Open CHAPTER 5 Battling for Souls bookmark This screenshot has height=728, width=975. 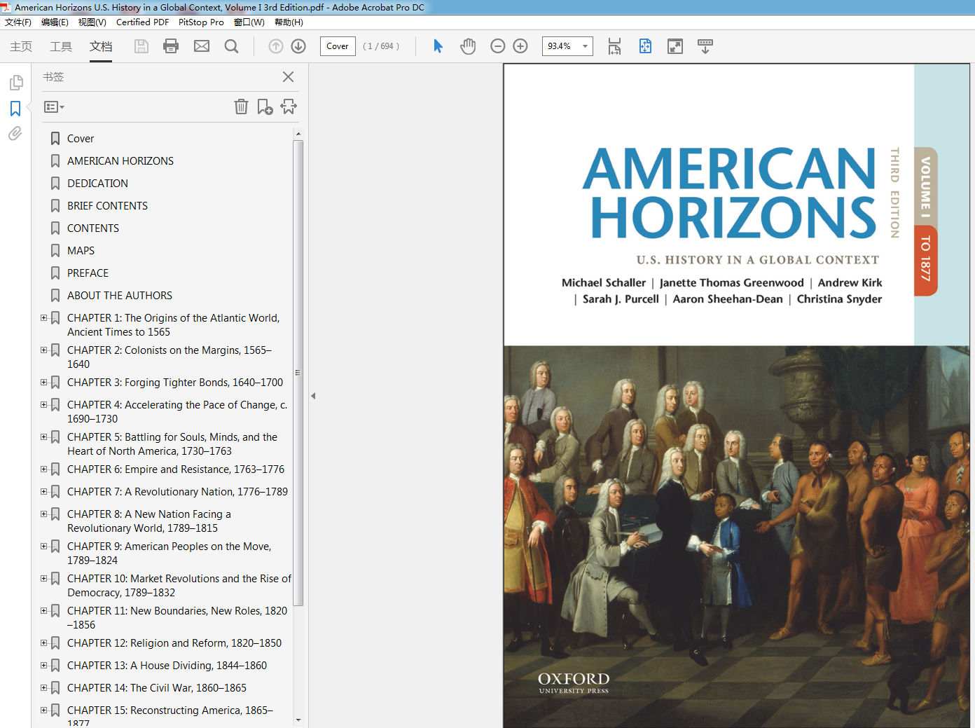click(x=172, y=444)
